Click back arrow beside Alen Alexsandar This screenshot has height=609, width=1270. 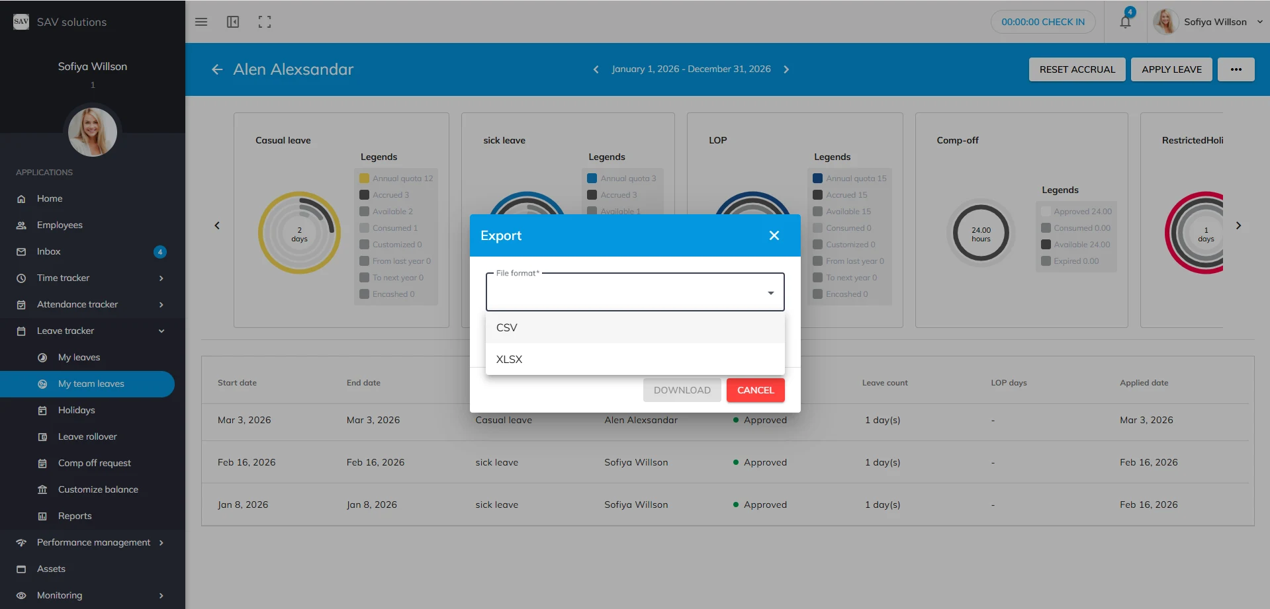point(217,69)
